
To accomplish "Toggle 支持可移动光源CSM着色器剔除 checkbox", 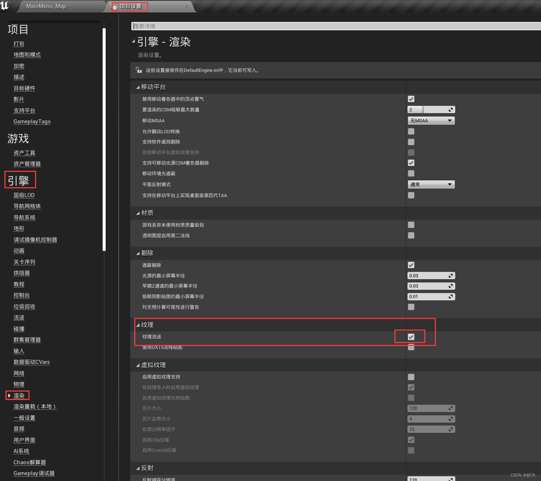I will click(411, 163).
